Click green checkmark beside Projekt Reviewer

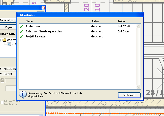pyautogui.click(x=22, y=36)
